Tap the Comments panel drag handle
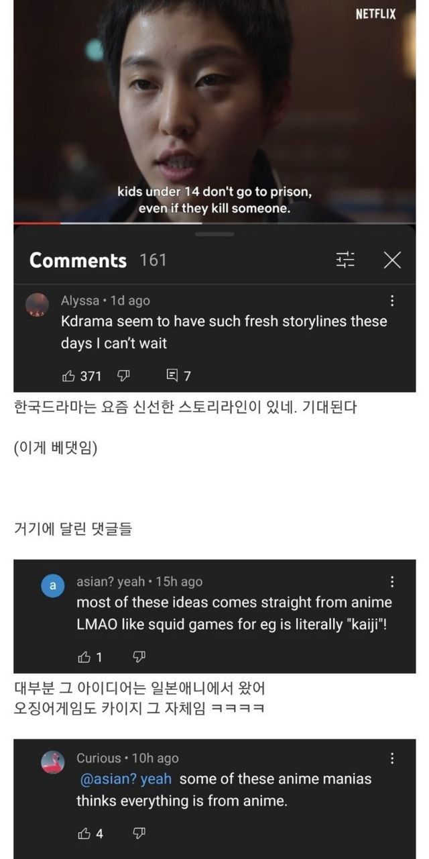The width and height of the screenshot is (429, 859). click(214, 234)
